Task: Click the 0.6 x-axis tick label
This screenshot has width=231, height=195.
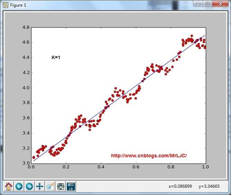Action: pyautogui.click(x=136, y=167)
